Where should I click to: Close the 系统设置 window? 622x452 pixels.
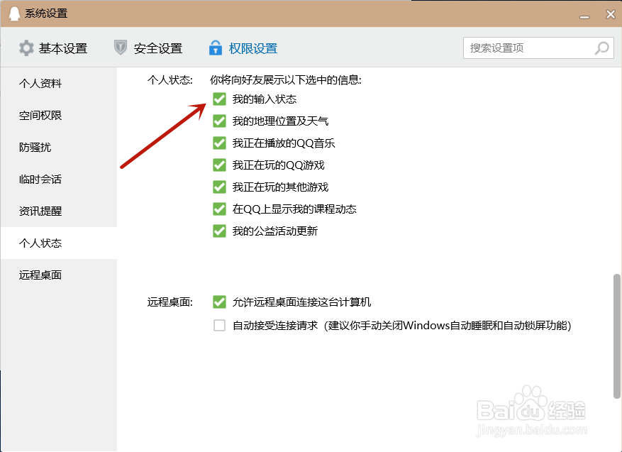click(611, 14)
